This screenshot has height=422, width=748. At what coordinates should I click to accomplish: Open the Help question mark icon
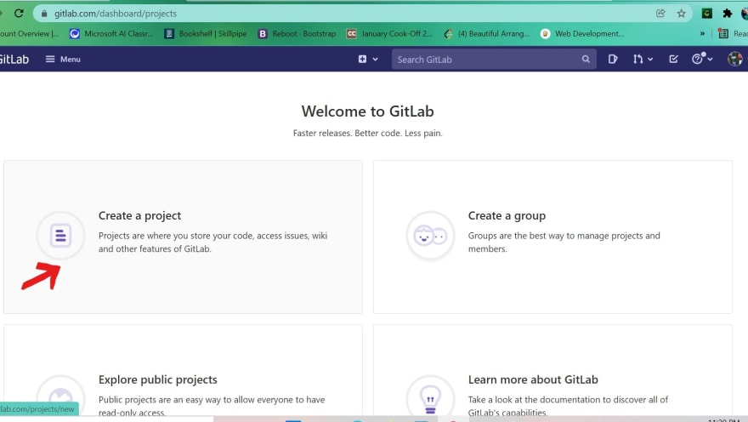[698, 59]
